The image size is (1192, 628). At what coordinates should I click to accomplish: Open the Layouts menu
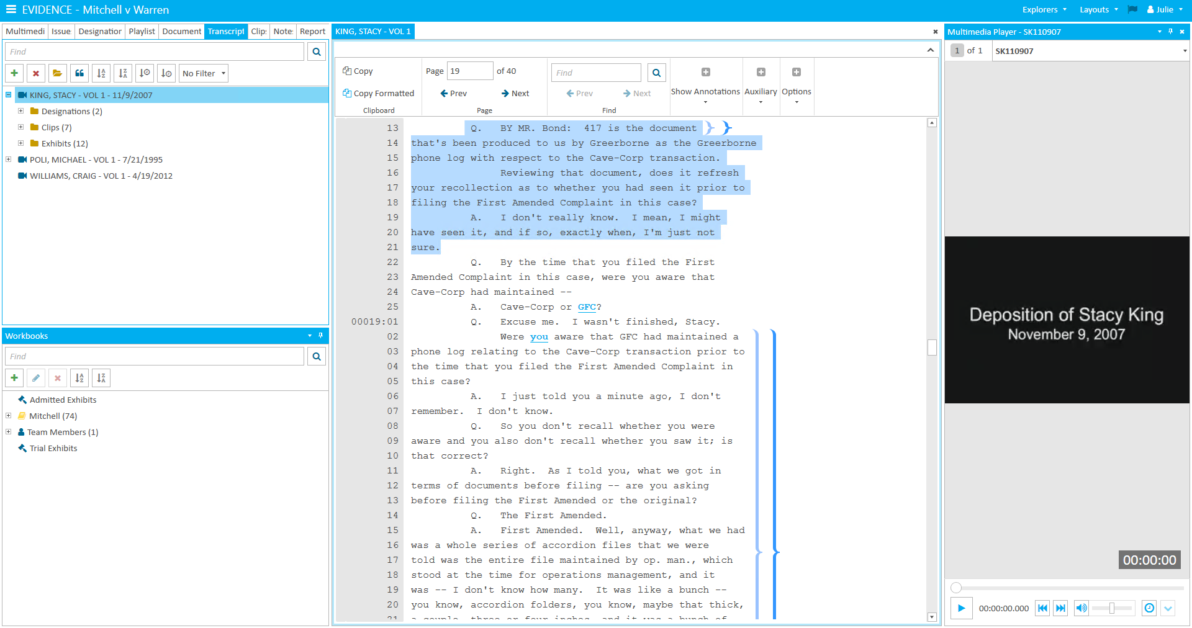click(x=1098, y=9)
